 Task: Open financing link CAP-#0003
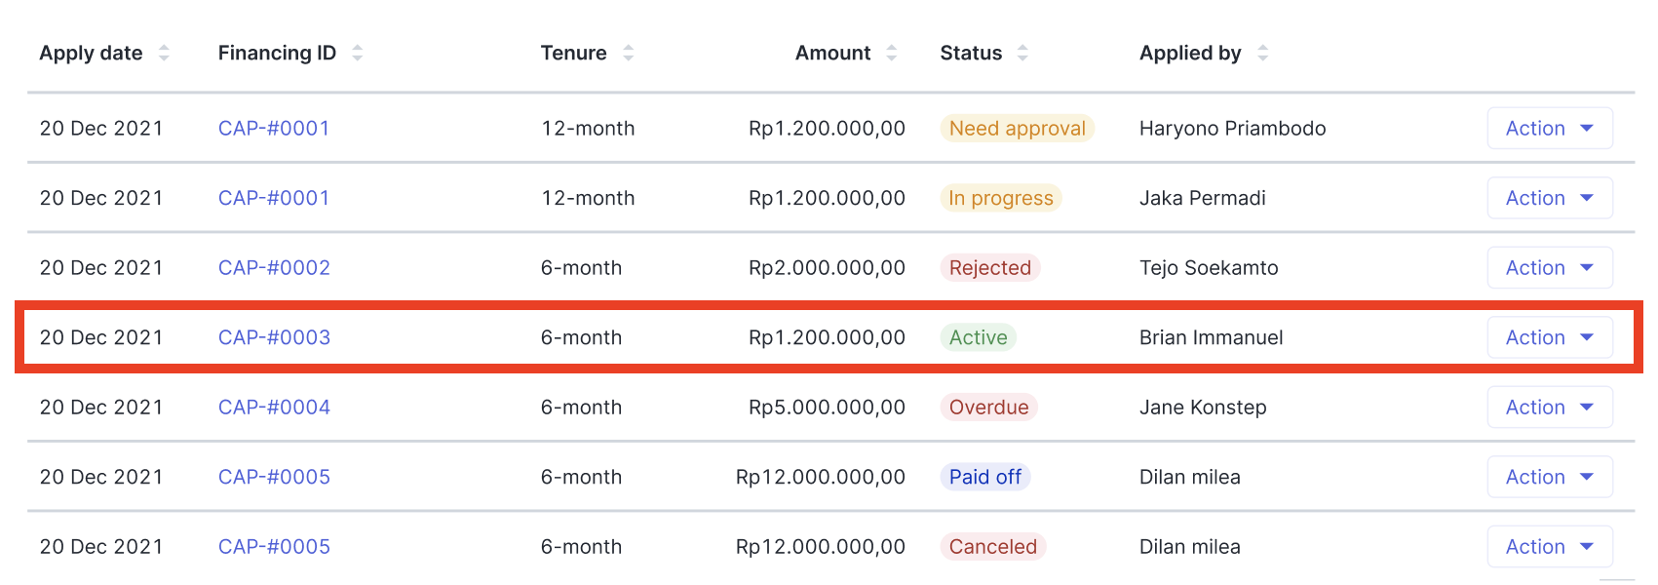[274, 337]
